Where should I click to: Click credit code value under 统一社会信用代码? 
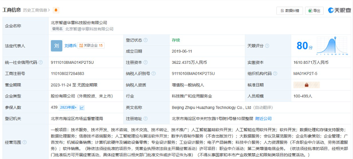click(72, 62)
